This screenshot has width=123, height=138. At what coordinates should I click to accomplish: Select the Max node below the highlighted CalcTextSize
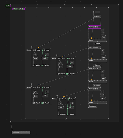click(103, 37)
